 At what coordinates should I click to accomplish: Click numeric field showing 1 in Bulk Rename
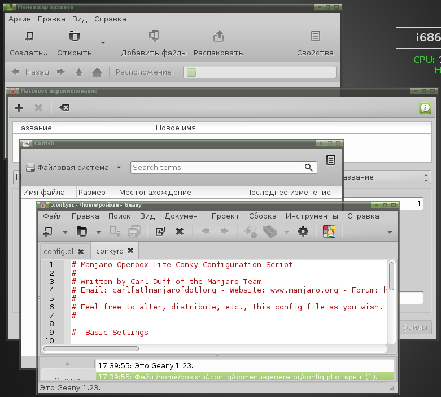383,204
